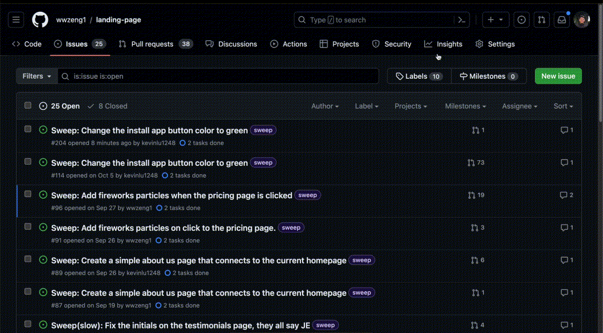Open the issues shortcut icon in header
The height and width of the screenshot is (333, 603).
click(x=521, y=20)
